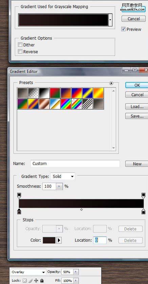This screenshot has width=148, height=284.
Task: Select the left black color stop
Action: tap(19, 211)
